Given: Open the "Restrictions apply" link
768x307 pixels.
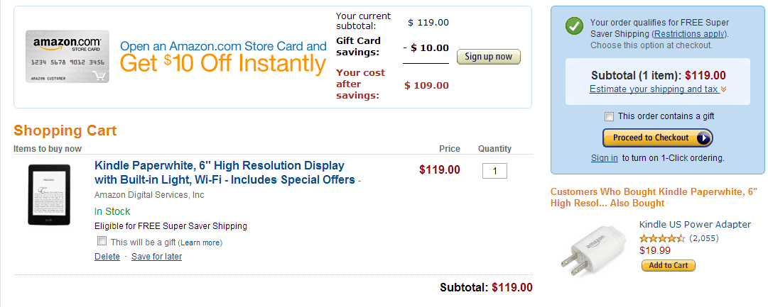Looking at the screenshot, I should tap(689, 33).
